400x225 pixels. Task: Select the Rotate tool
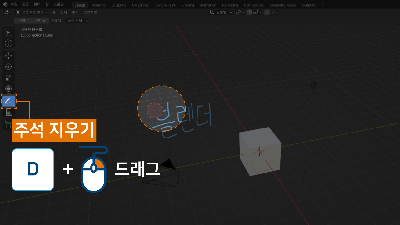(x=8, y=67)
